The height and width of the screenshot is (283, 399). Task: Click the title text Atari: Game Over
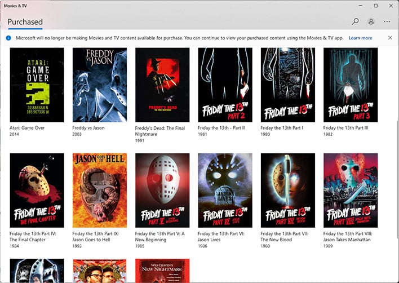(27, 128)
